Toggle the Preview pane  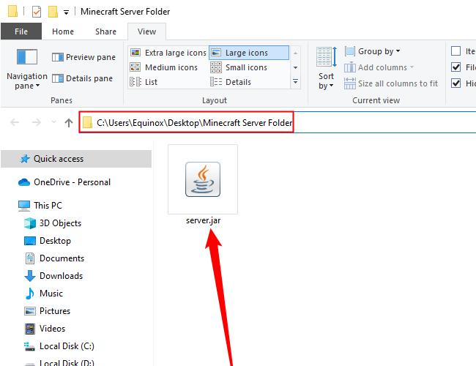pyautogui.click(x=83, y=57)
